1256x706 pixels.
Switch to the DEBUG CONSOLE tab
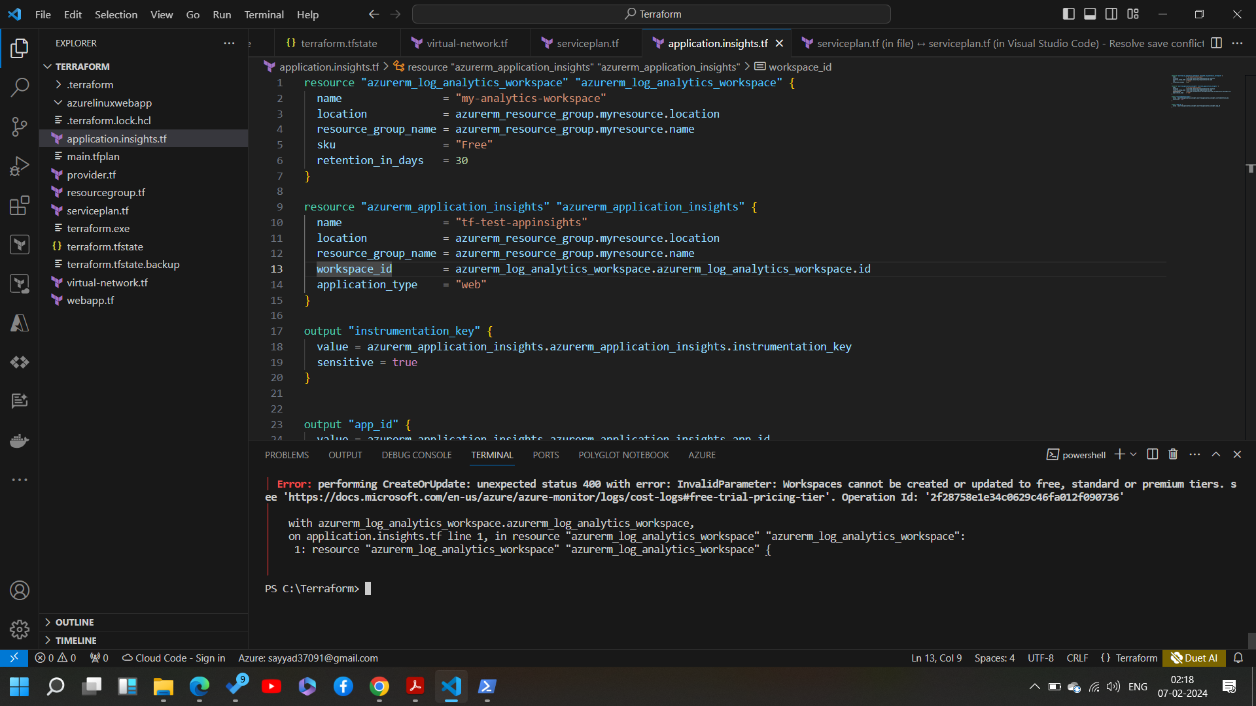point(417,455)
